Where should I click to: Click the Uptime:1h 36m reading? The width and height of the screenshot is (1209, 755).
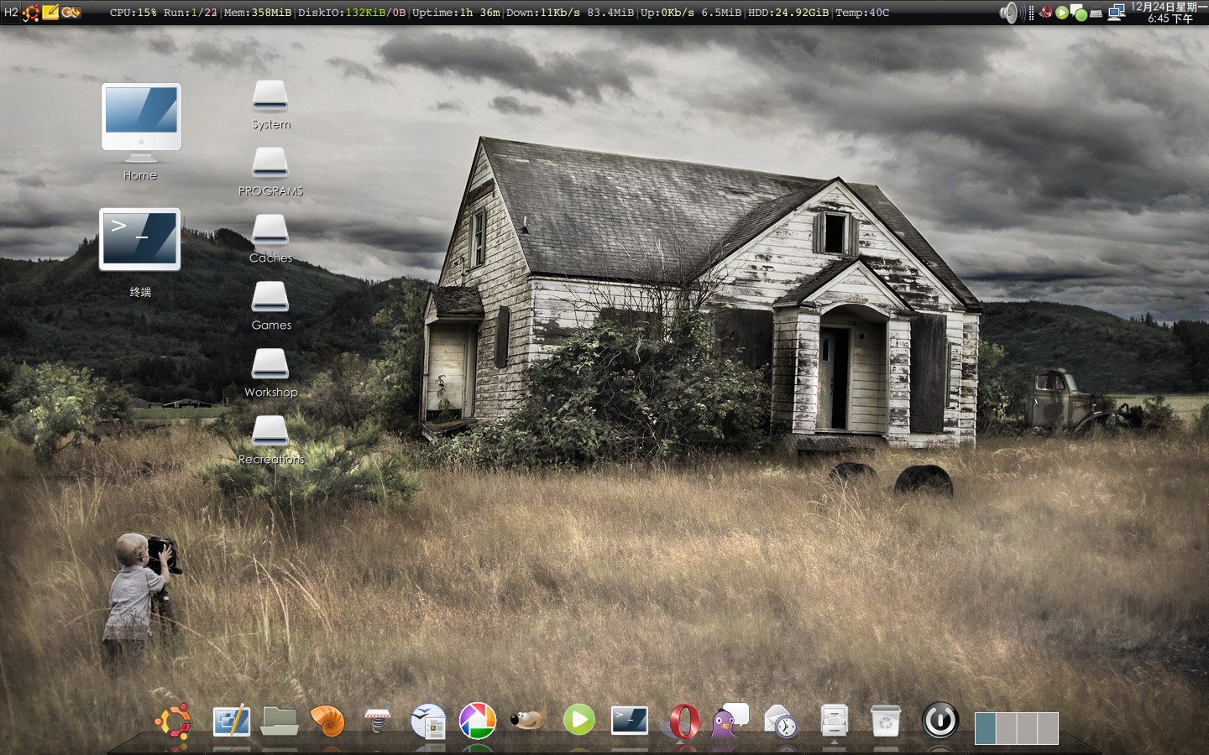click(456, 13)
